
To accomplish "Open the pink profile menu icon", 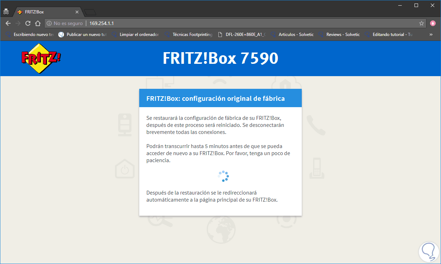I will [x=433, y=23].
